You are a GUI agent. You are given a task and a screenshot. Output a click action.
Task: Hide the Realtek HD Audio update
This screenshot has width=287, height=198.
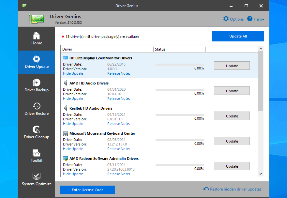pos(73,124)
